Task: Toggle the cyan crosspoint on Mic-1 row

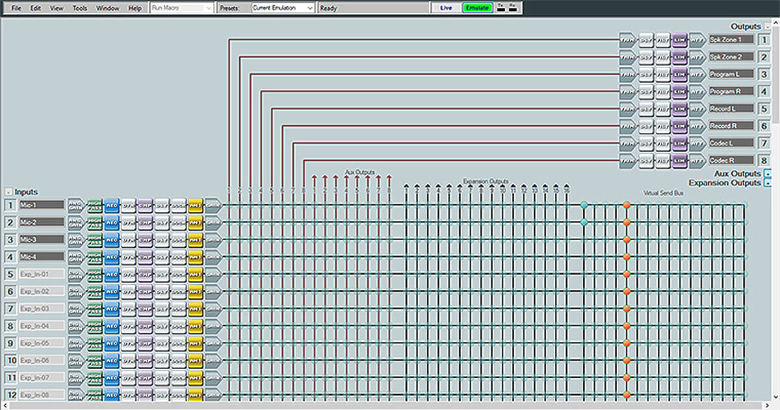Action: tap(584, 205)
